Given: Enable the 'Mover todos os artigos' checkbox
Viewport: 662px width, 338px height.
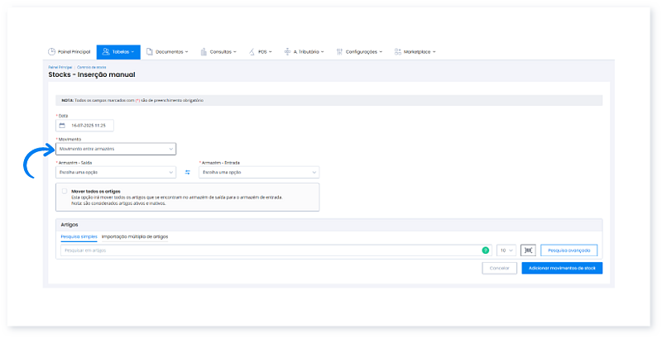Looking at the screenshot, I should pyautogui.click(x=65, y=191).
